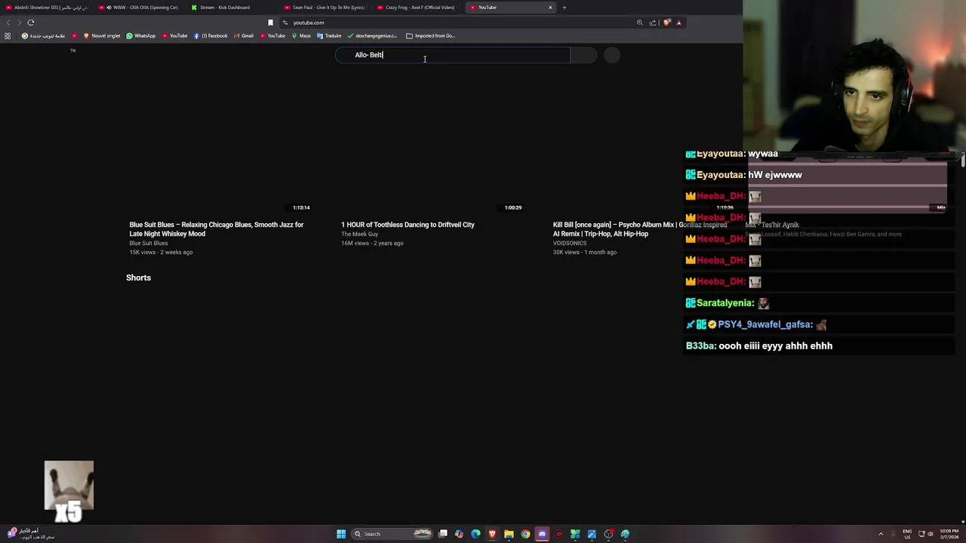This screenshot has width=966, height=543.
Task: Click the PSY4_9awafel_gafsa chat username
Action: point(765,324)
